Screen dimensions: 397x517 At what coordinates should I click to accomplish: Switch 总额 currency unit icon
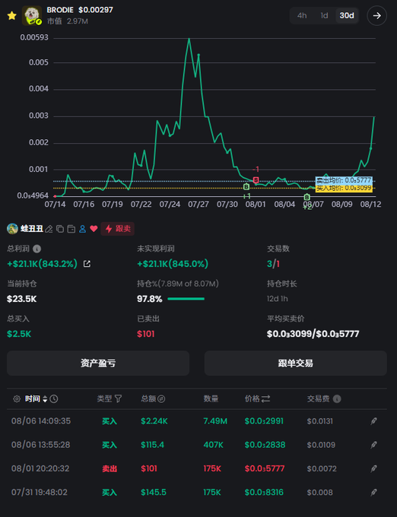(161, 399)
